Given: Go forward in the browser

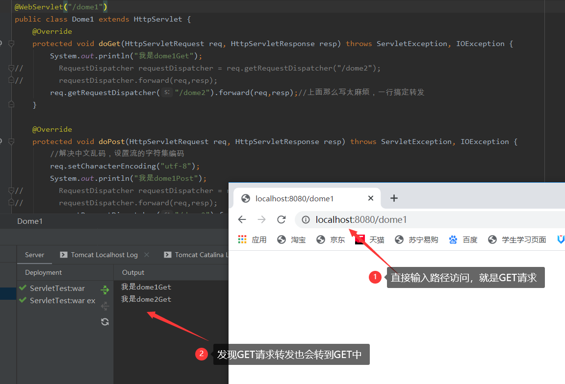Looking at the screenshot, I should pyautogui.click(x=261, y=219).
